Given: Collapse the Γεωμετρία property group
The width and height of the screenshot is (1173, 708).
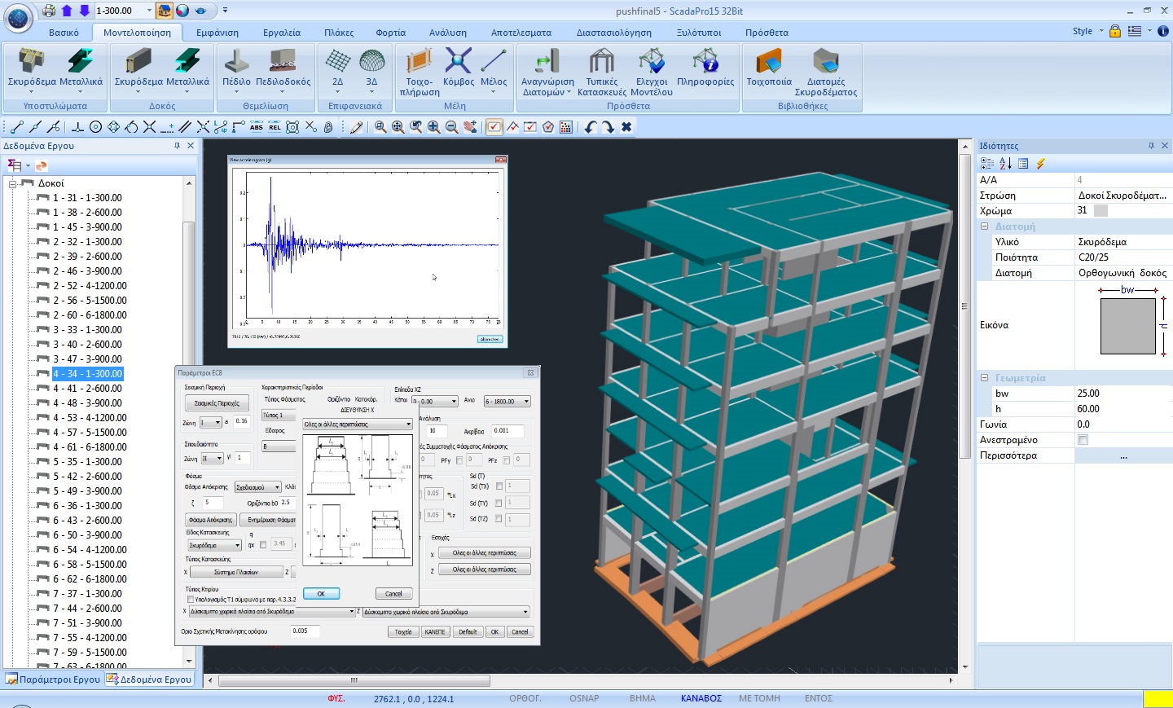Looking at the screenshot, I should 984,378.
